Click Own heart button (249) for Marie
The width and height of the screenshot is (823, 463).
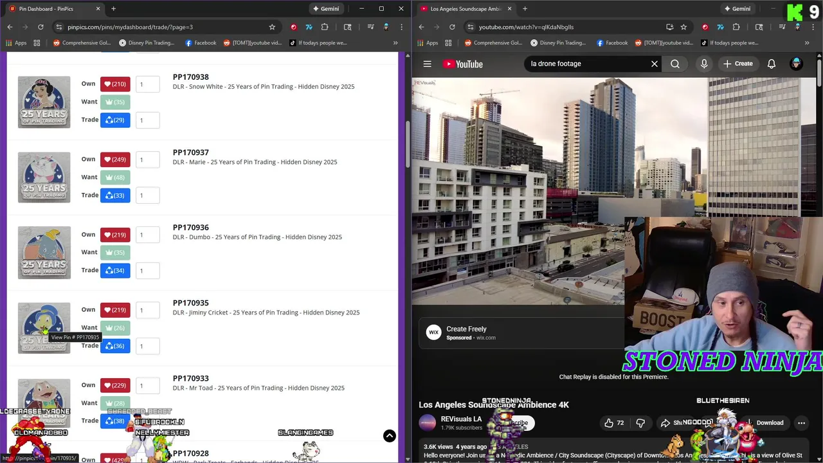[115, 159]
